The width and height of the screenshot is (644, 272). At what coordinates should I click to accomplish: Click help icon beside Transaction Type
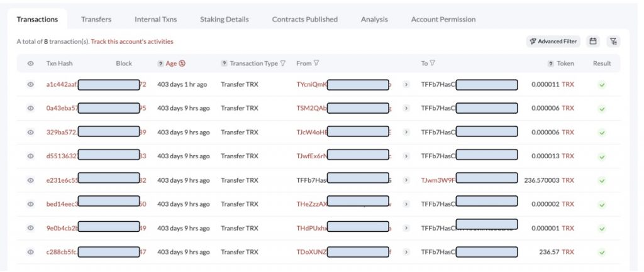click(225, 63)
